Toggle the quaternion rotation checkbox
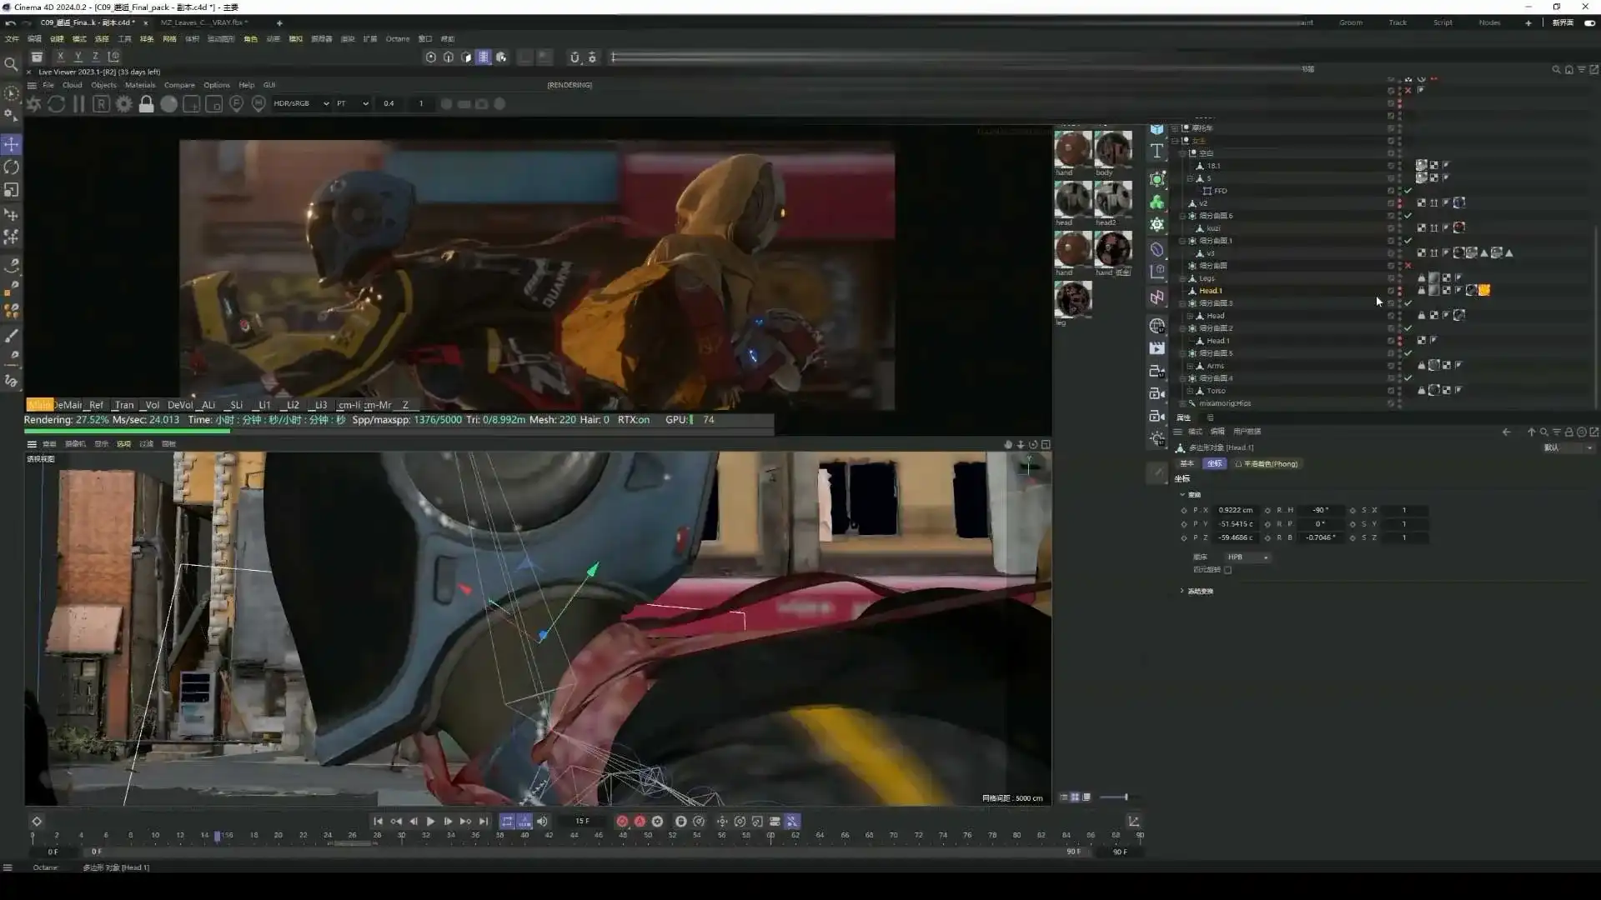 tap(1227, 570)
